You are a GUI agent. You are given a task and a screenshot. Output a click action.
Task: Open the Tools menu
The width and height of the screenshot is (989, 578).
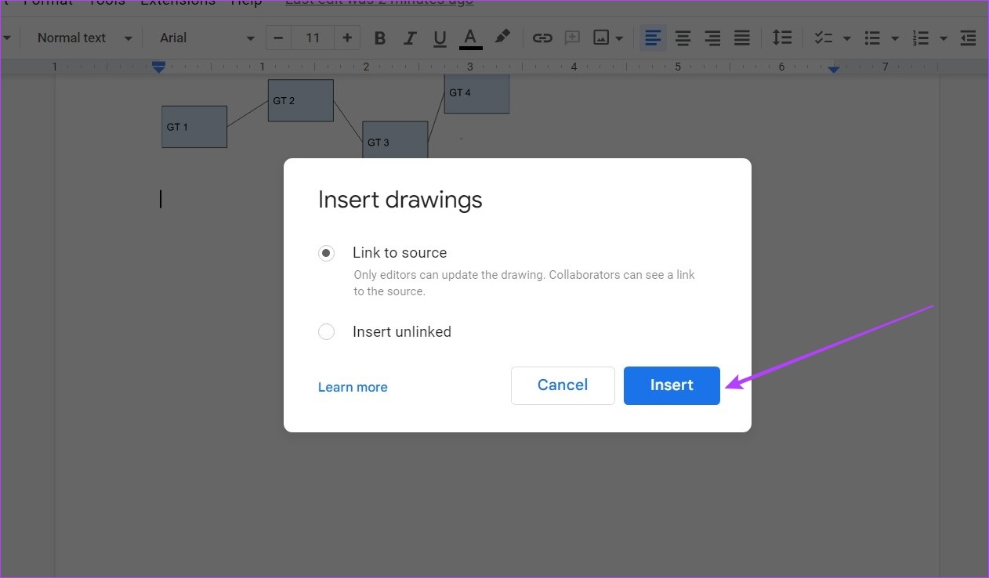[x=107, y=2]
